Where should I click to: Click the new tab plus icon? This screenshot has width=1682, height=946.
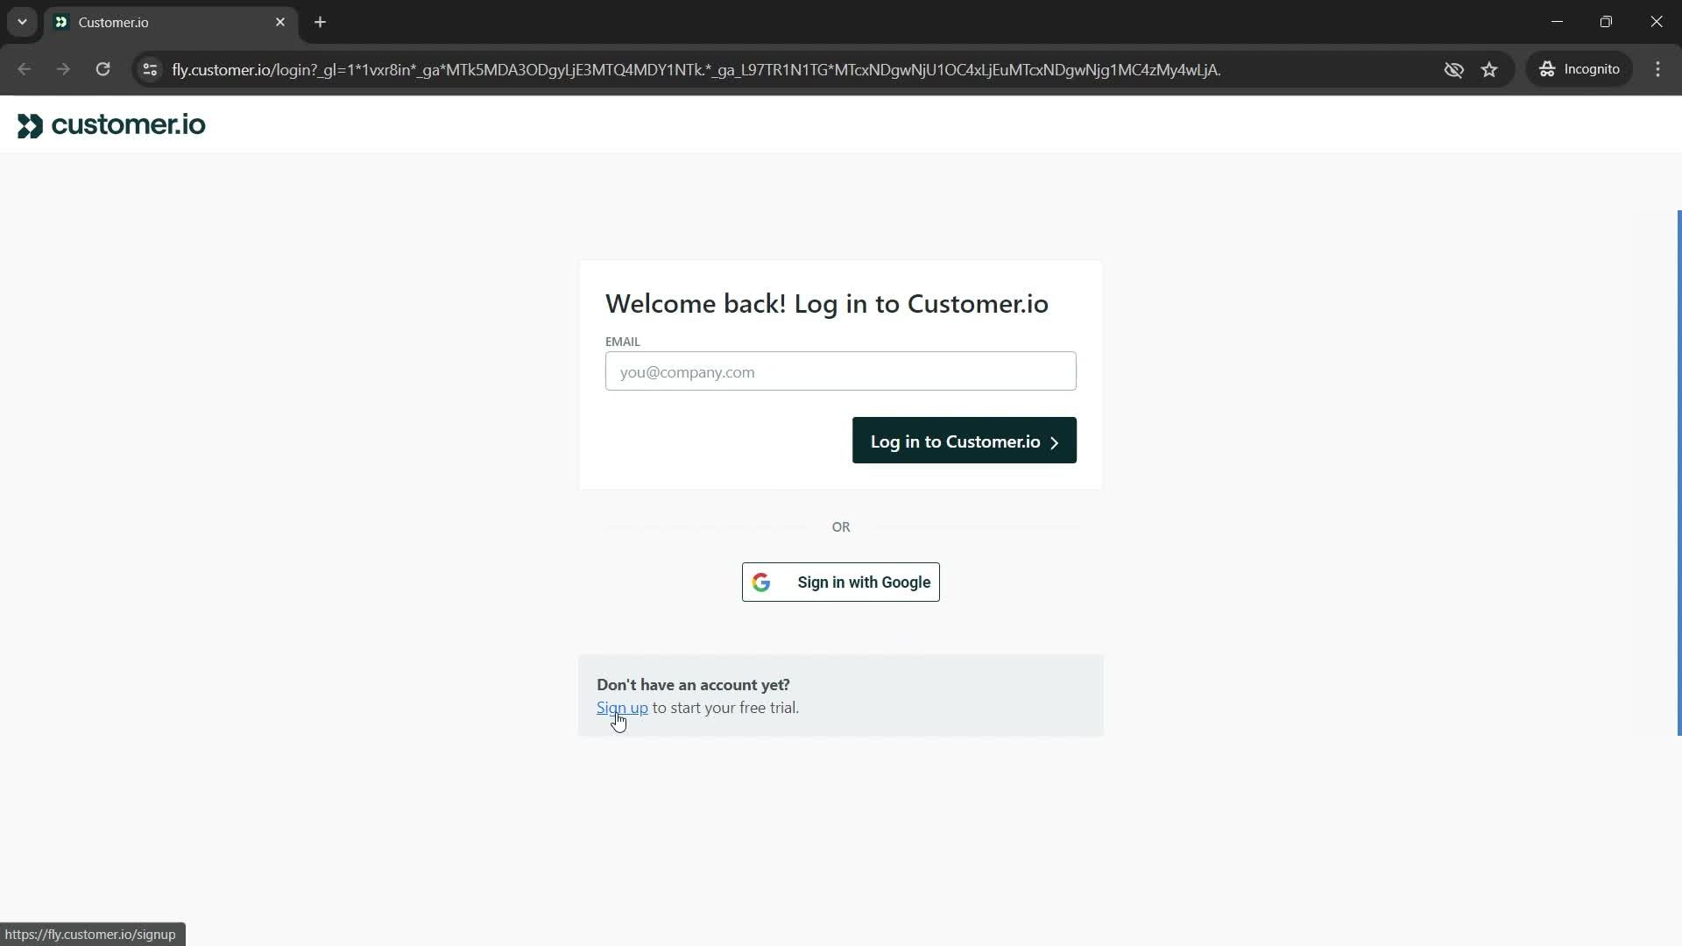click(x=322, y=22)
